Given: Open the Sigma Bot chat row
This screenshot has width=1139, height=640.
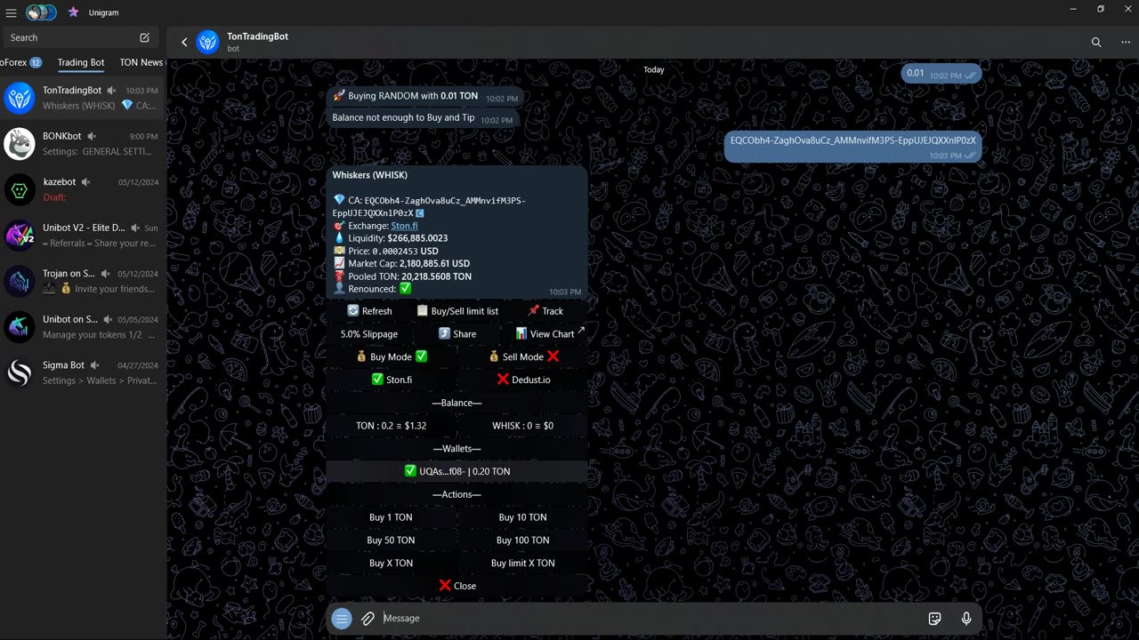Looking at the screenshot, I should pyautogui.click(x=82, y=372).
